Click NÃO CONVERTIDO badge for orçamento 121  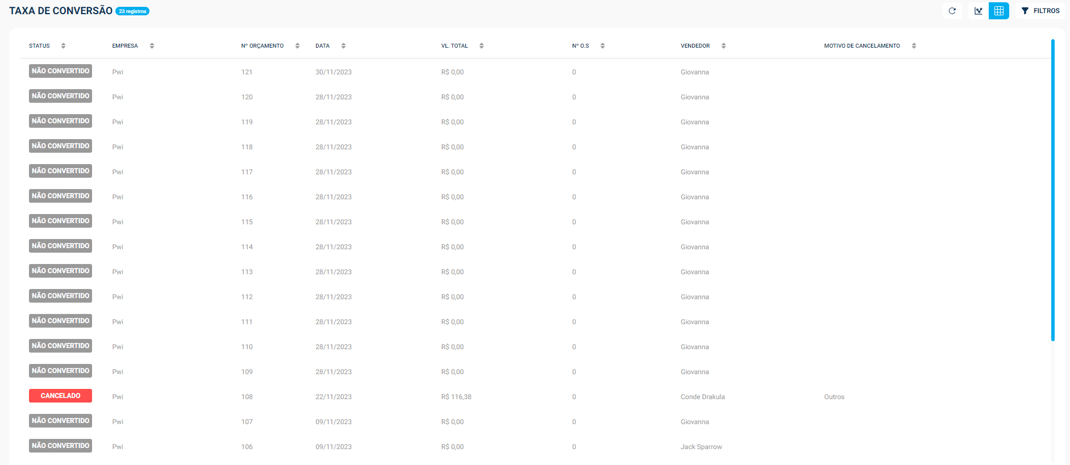click(x=60, y=71)
